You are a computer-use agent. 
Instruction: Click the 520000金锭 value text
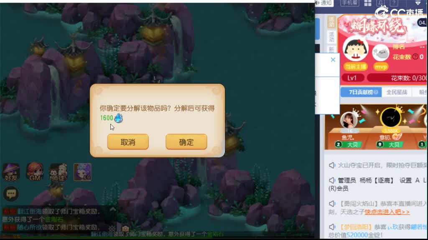(x=364, y=235)
